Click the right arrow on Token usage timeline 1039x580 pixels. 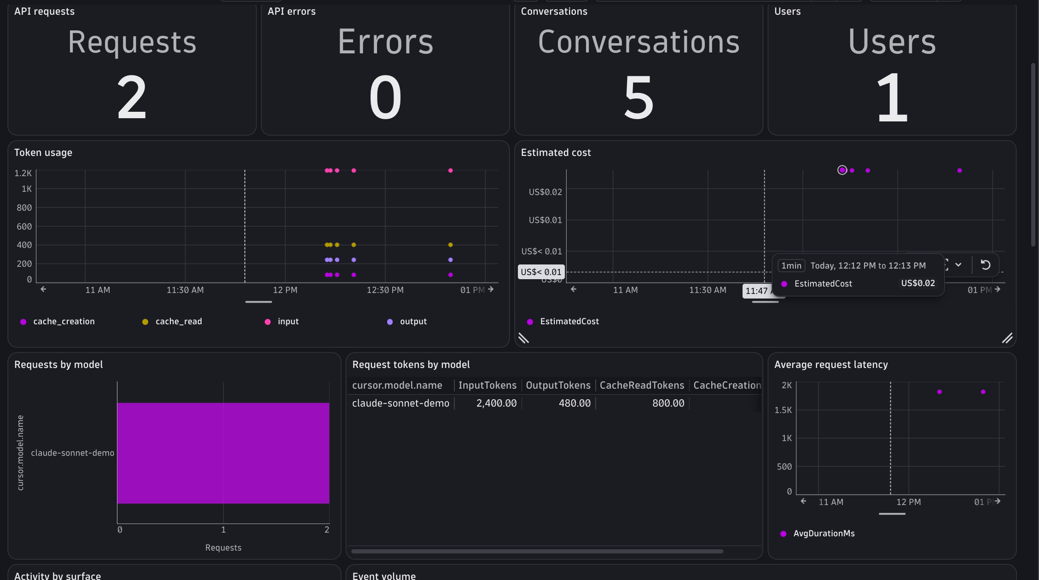click(491, 289)
